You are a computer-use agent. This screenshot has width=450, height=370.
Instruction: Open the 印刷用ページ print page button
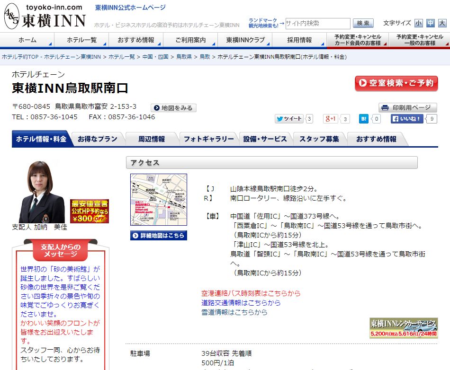407,107
